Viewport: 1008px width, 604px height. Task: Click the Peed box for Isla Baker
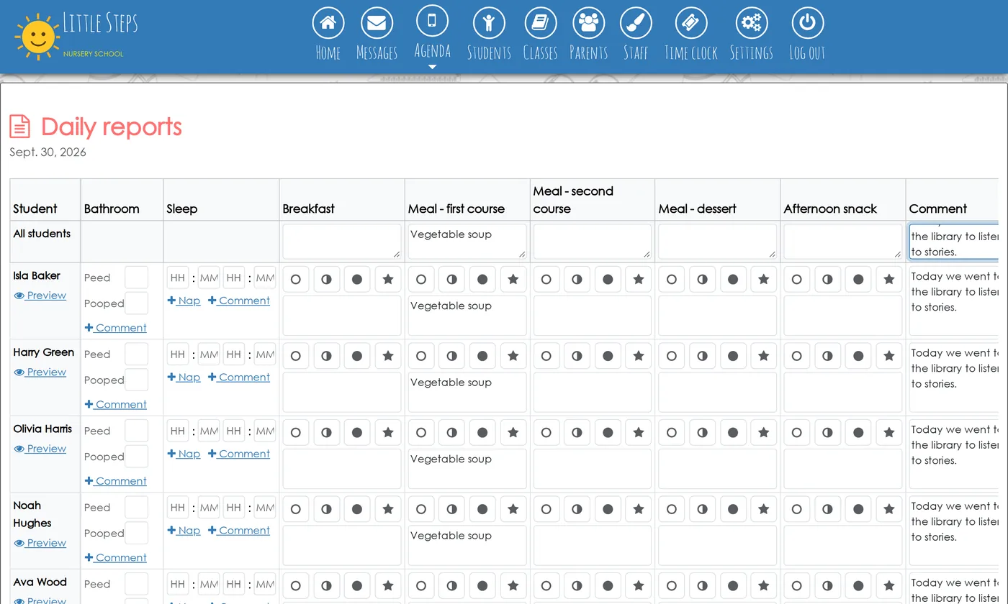tap(136, 278)
